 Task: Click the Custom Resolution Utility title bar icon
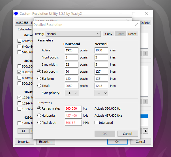pyautogui.click(x=16, y=14)
